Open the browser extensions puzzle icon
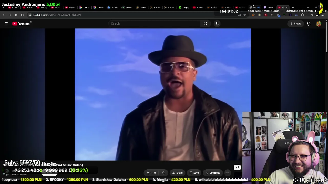328x184 pixels. (x=303, y=15)
